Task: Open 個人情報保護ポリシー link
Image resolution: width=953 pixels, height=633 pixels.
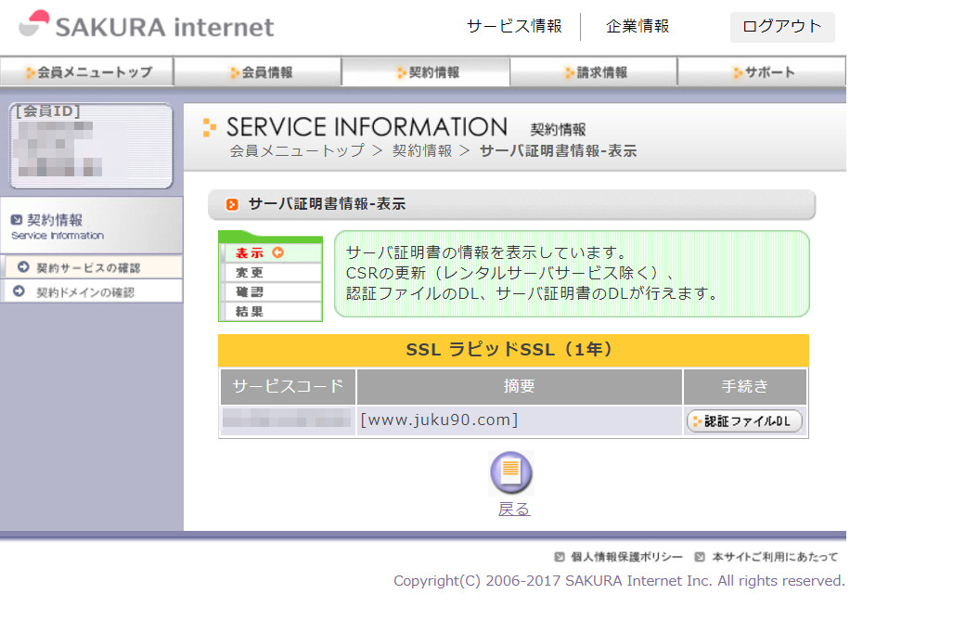Action: (x=626, y=556)
